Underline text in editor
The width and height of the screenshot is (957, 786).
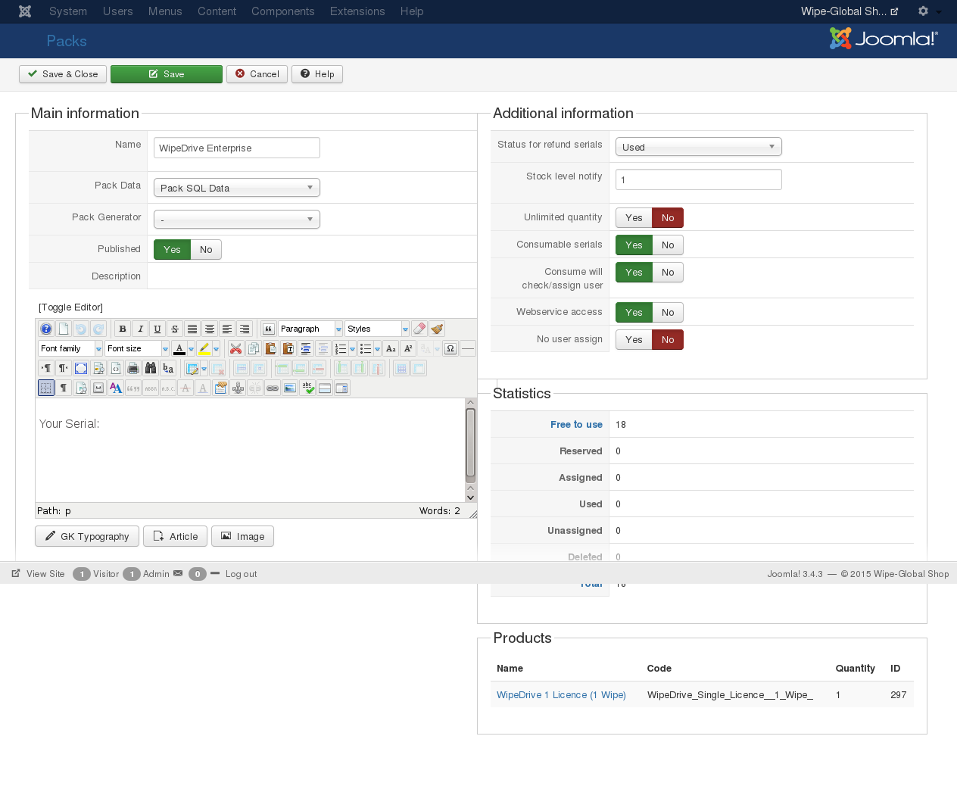pos(157,329)
